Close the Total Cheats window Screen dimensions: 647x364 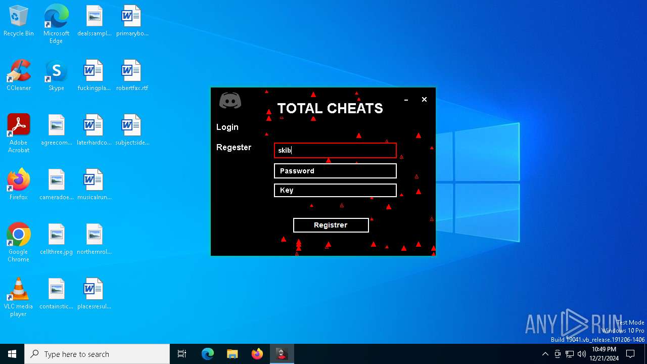pyautogui.click(x=424, y=100)
